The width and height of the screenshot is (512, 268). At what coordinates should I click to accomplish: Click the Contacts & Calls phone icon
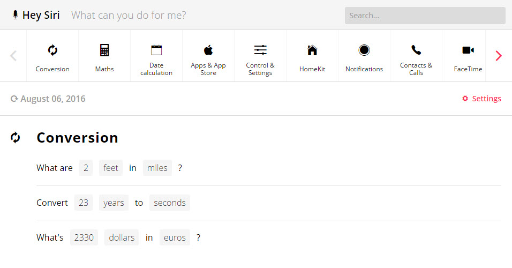(x=416, y=50)
